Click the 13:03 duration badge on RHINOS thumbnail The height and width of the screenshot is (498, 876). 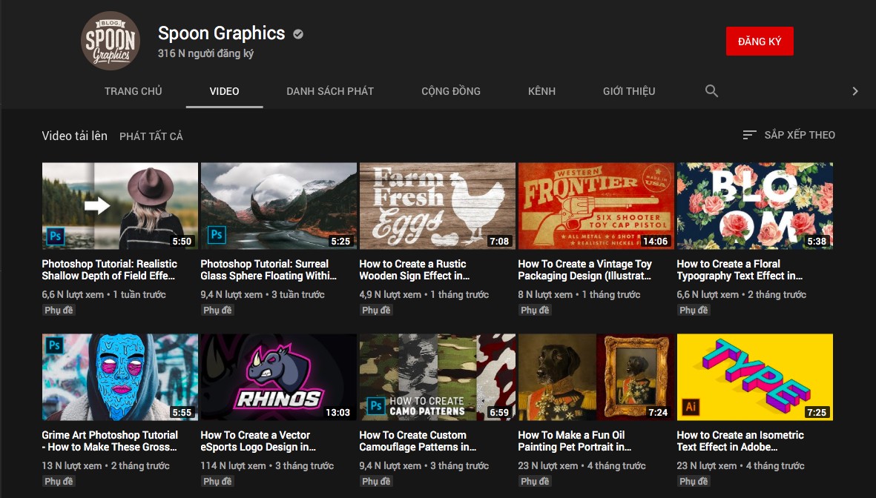pyautogui.click(x=338, y=413)
